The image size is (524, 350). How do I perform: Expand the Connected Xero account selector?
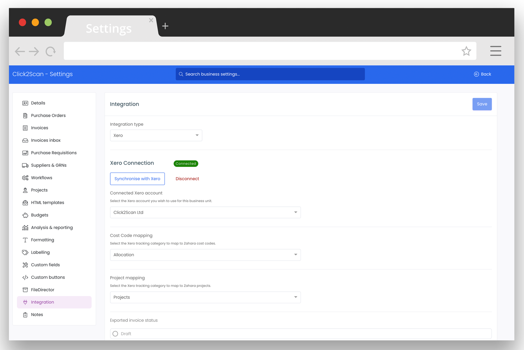pos(205,212)
